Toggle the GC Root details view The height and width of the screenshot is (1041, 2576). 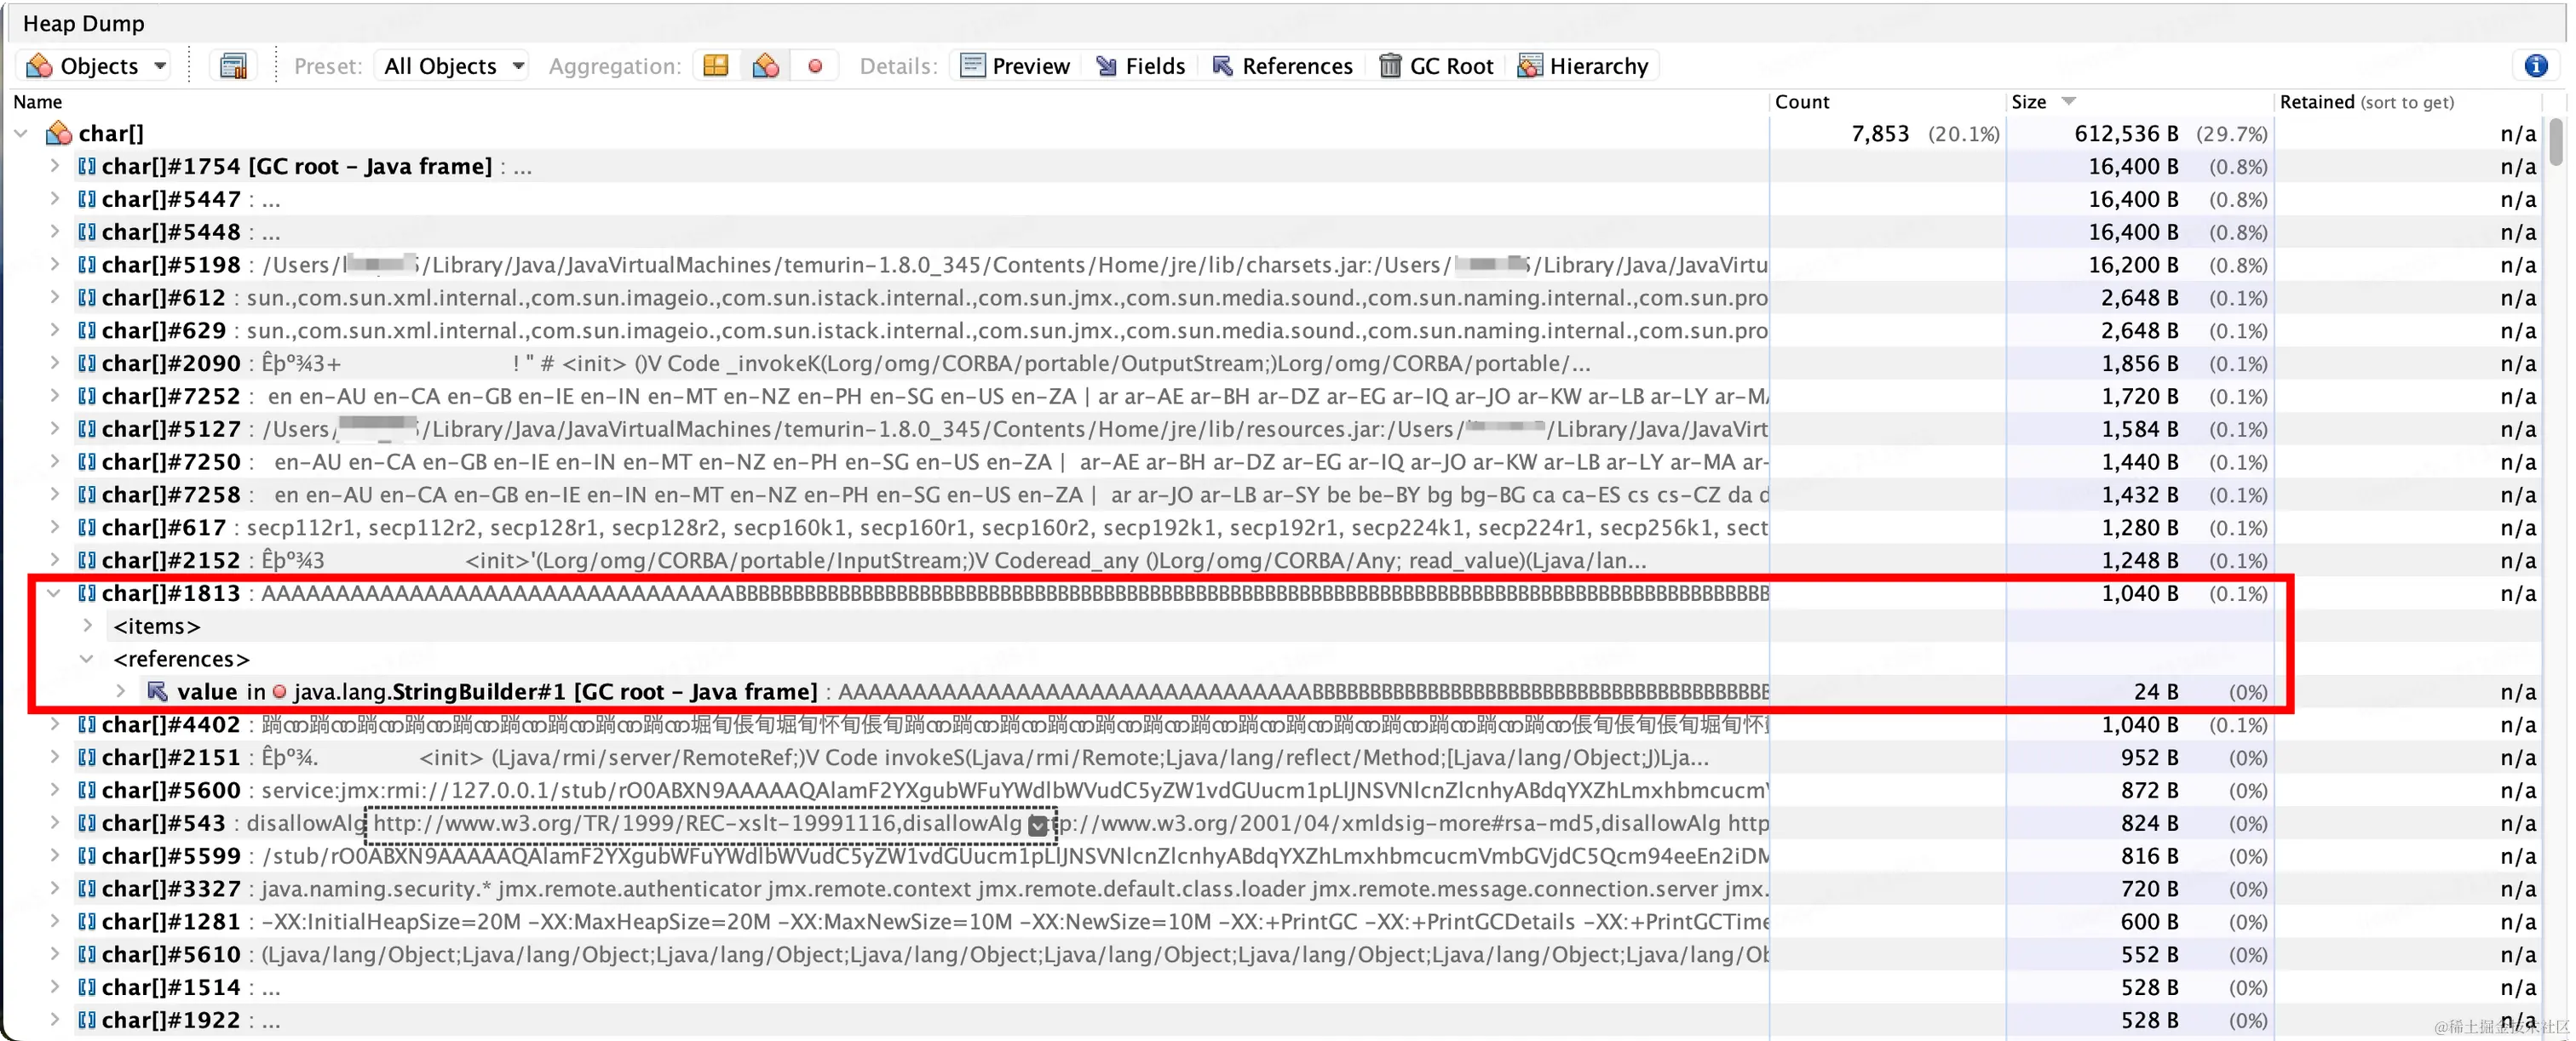pos(1436,66)
